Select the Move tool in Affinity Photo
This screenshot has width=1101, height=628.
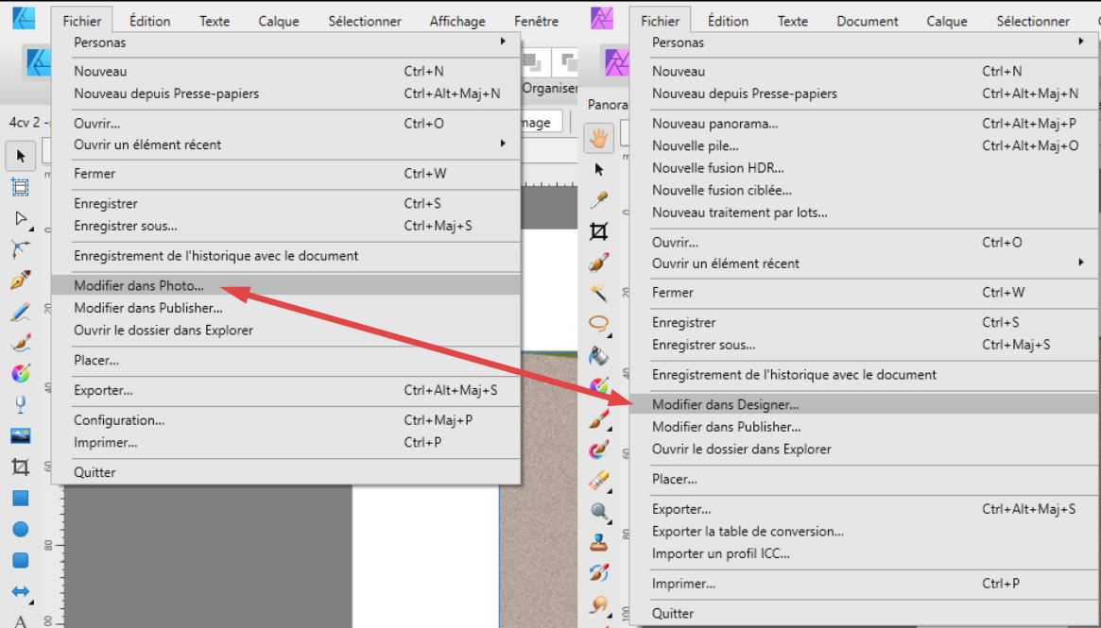point(598,169)
